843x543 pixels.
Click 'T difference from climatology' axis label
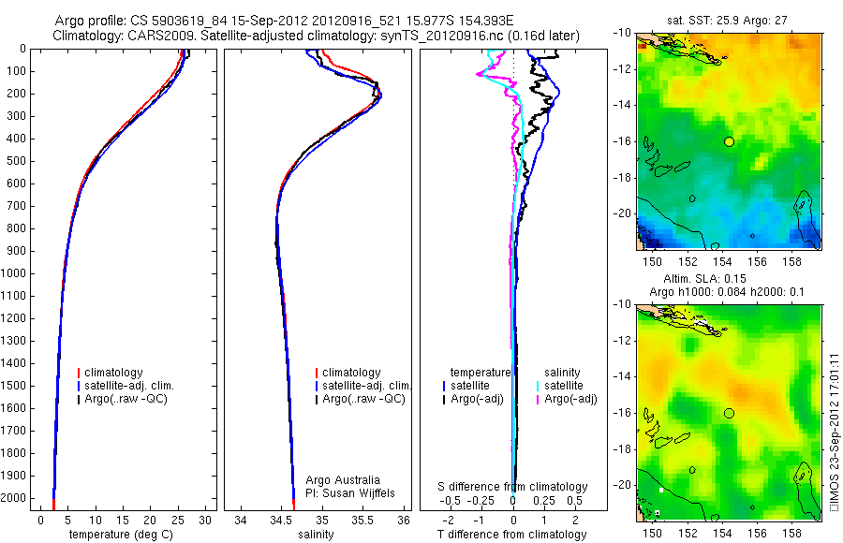(x=511, y=535)
